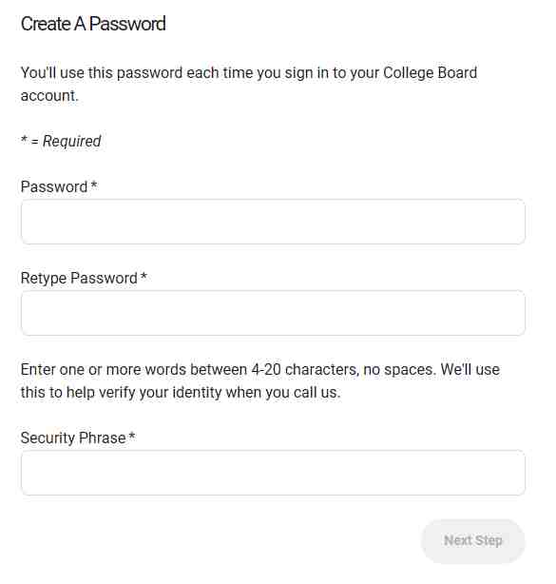Click "You'll use this password" sentence start
This screenshot has width=556, height=584.
coord(102,73)
